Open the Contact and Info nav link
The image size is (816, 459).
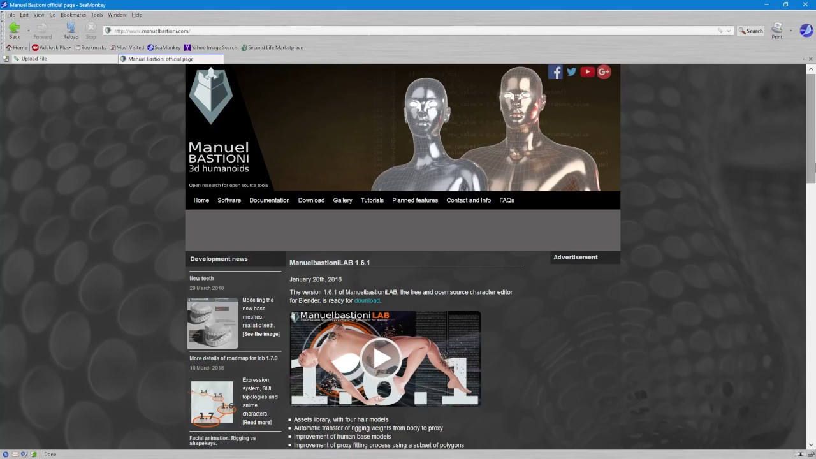[469, 200]
